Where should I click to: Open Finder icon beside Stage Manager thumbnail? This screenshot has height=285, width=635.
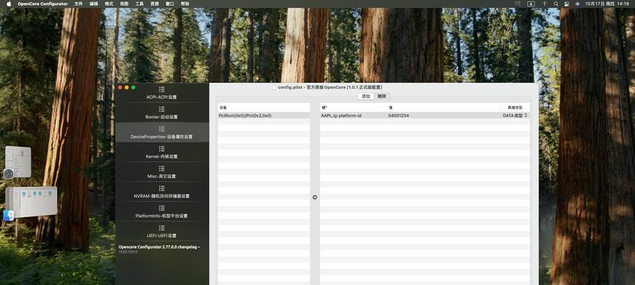click(x=9, y=215)
